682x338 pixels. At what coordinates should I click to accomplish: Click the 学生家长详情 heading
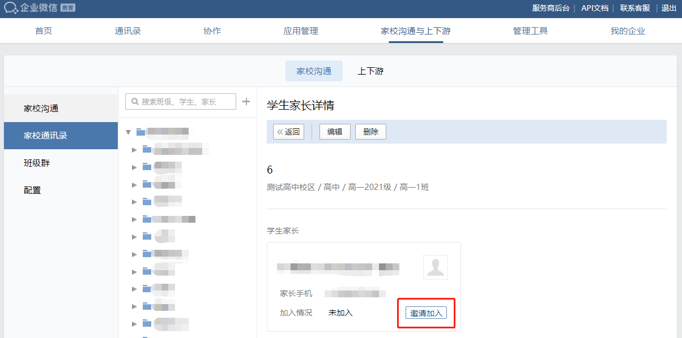pyautogui.click(x=300, y=106)
